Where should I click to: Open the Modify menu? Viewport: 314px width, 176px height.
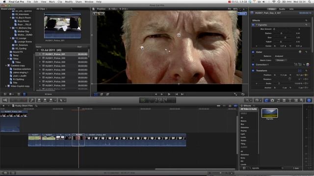pos(69,2)
